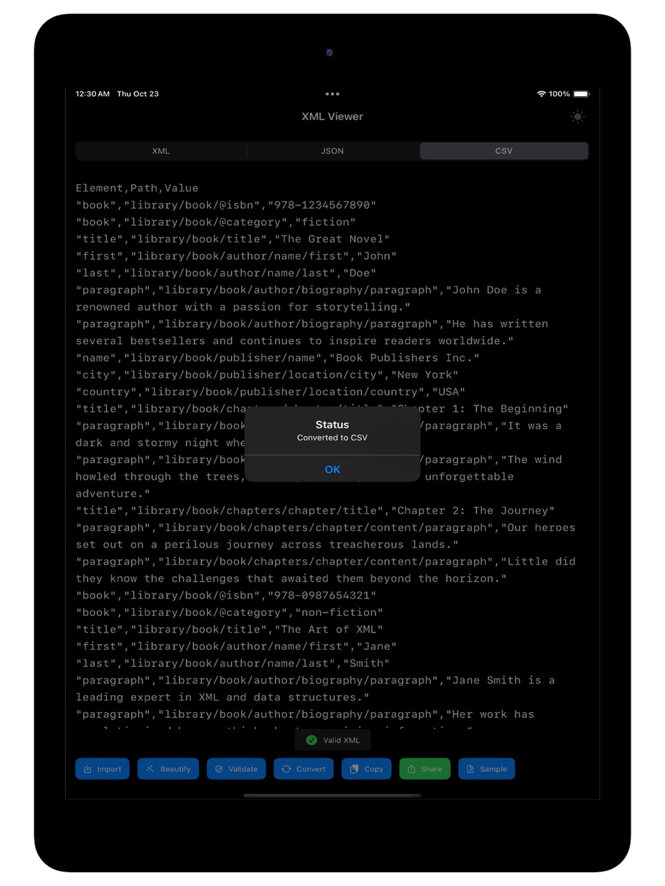The width and height of the screenshot is (665, 886).
Task: Tap the 'Book Publishers Inc.' row
Action: pos(278,358)
